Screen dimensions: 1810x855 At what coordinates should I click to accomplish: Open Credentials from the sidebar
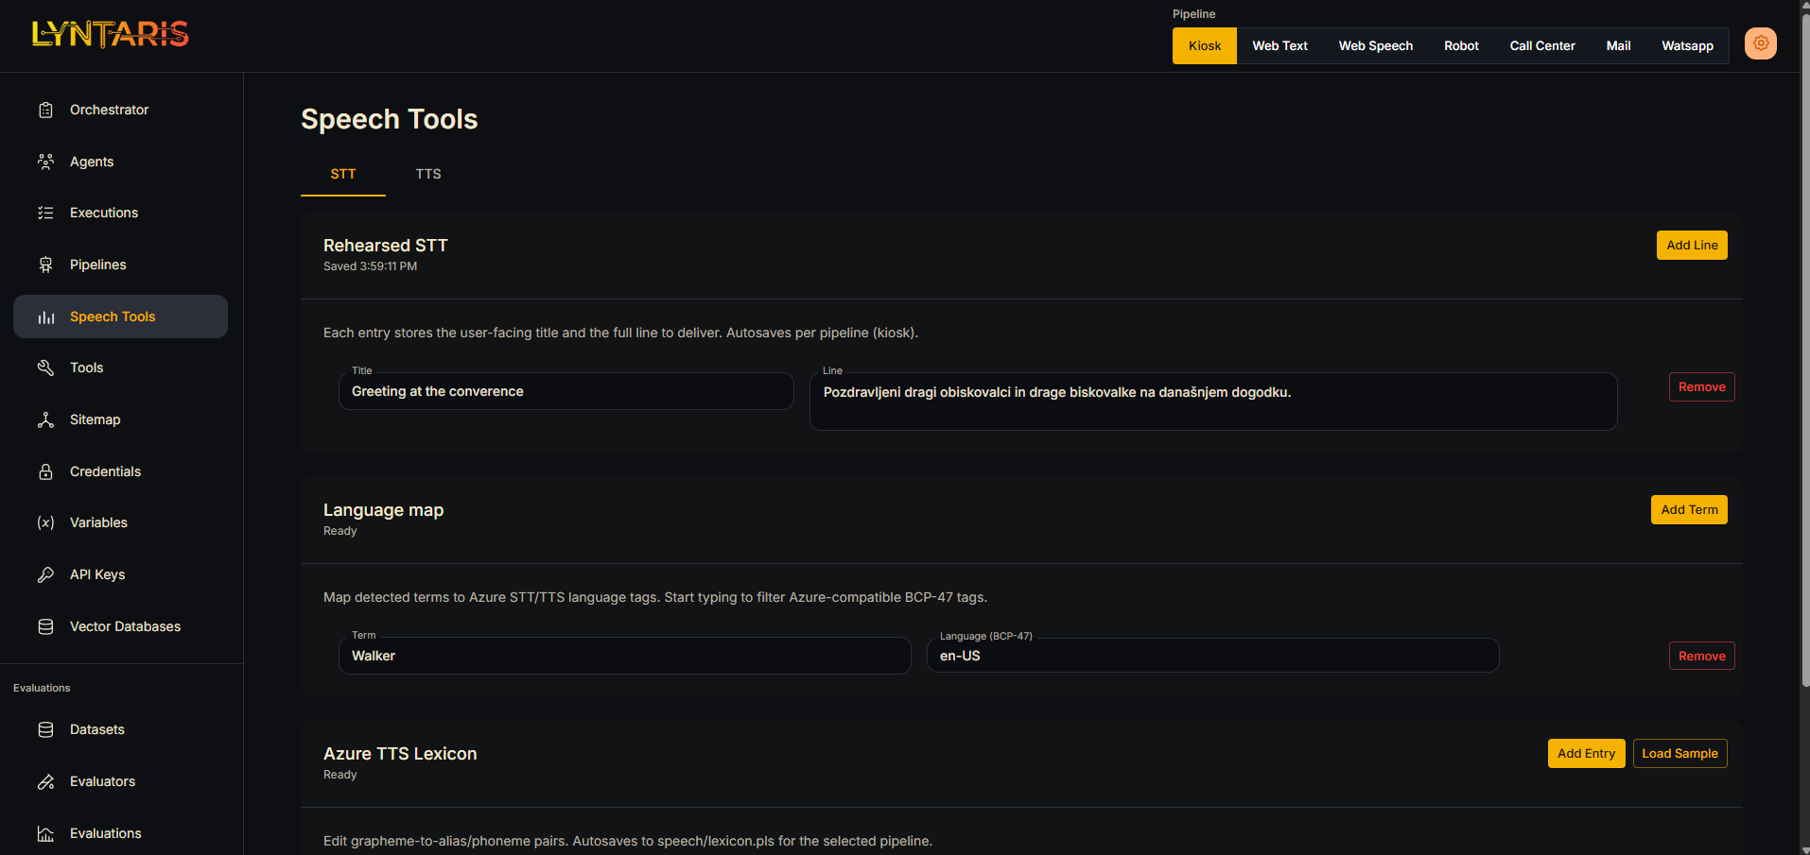click(x=105, y=471)
